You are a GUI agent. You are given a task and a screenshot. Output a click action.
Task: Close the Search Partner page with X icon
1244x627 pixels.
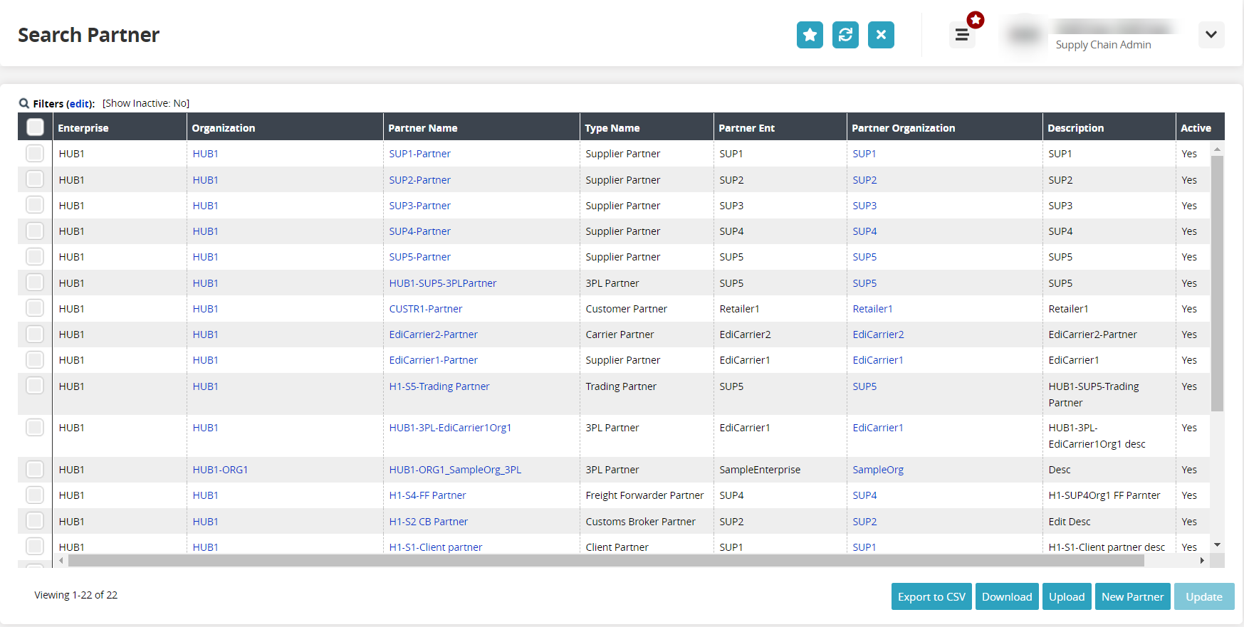(881, 35)
